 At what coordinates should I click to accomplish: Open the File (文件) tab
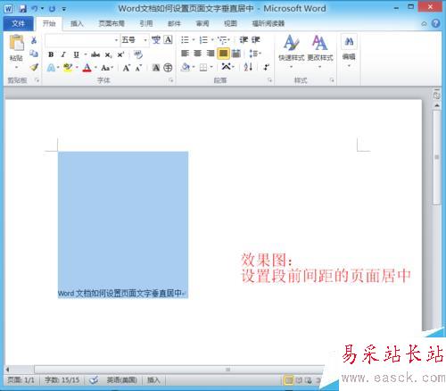point(18,23)
